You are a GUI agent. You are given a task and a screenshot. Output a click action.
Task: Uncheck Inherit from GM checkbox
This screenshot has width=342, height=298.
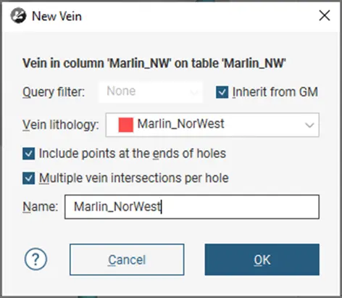pos(222,92)
